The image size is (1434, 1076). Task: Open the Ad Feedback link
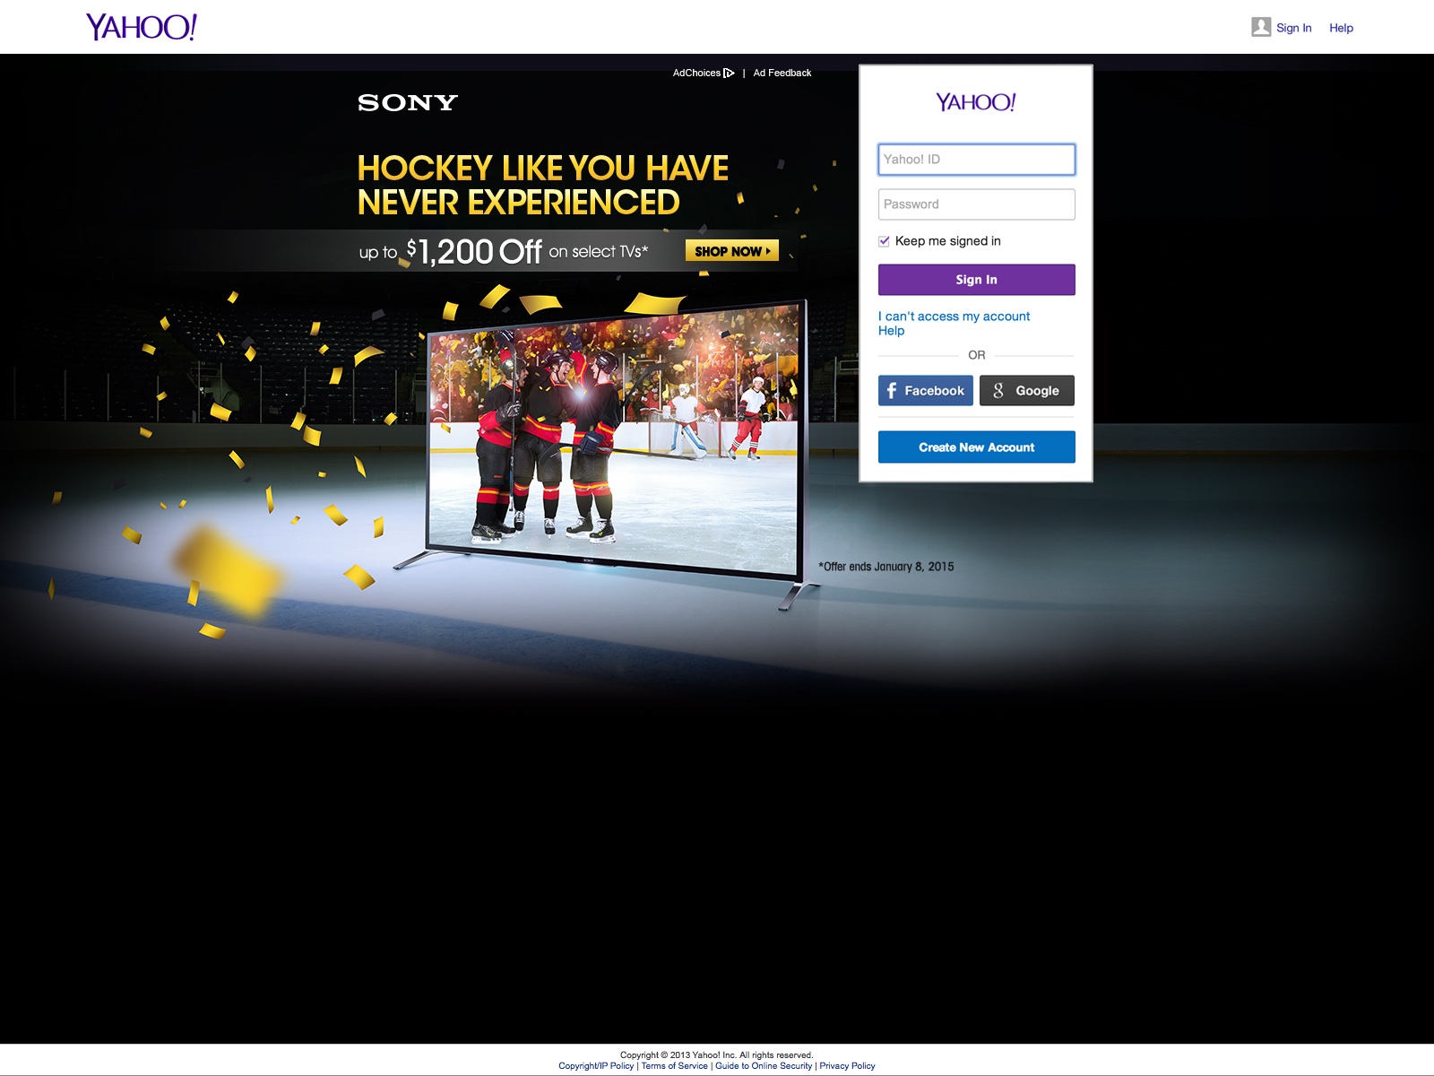pyautogui.click(x=782, y=73)
